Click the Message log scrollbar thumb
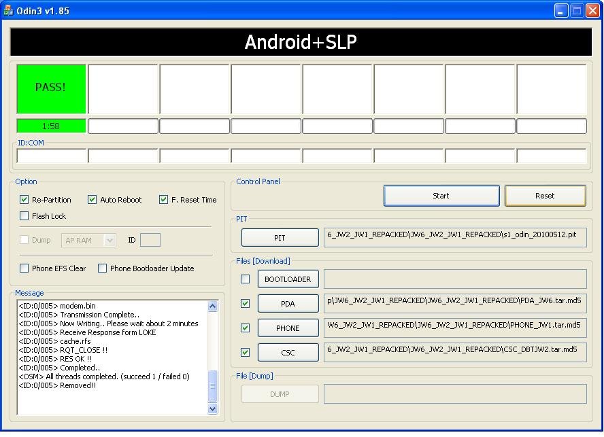The width and height of the screenshot is (604, 437). [213, 386]
